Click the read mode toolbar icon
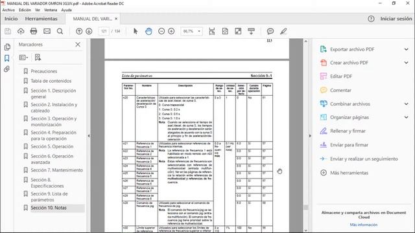 [x=251, y=31]
